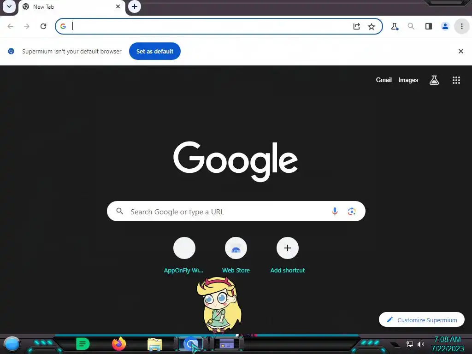472x354 pixels.
Task: Open the Web Store shortcut
Action: click(x=236, y=255)
